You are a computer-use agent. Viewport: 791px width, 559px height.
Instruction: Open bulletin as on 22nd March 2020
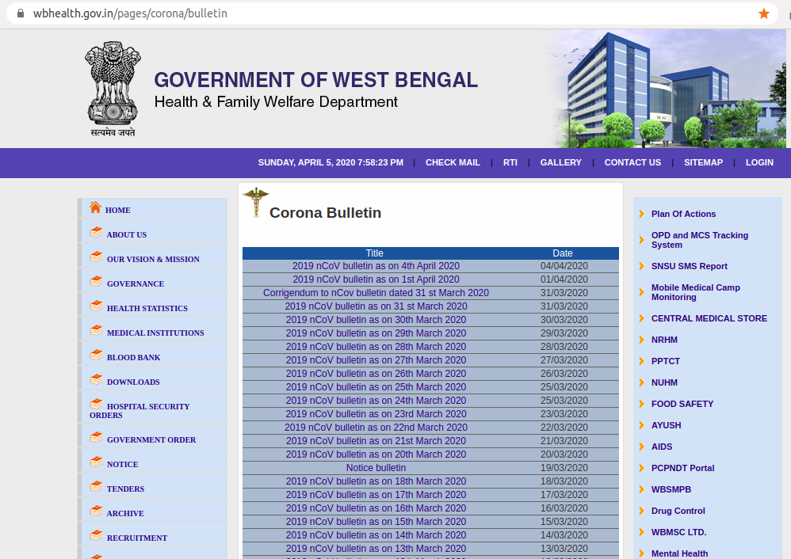coord(376,428)
